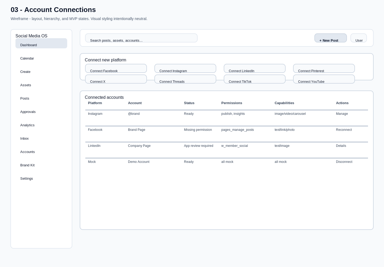Click the Social Media OS title

(31, 36)
